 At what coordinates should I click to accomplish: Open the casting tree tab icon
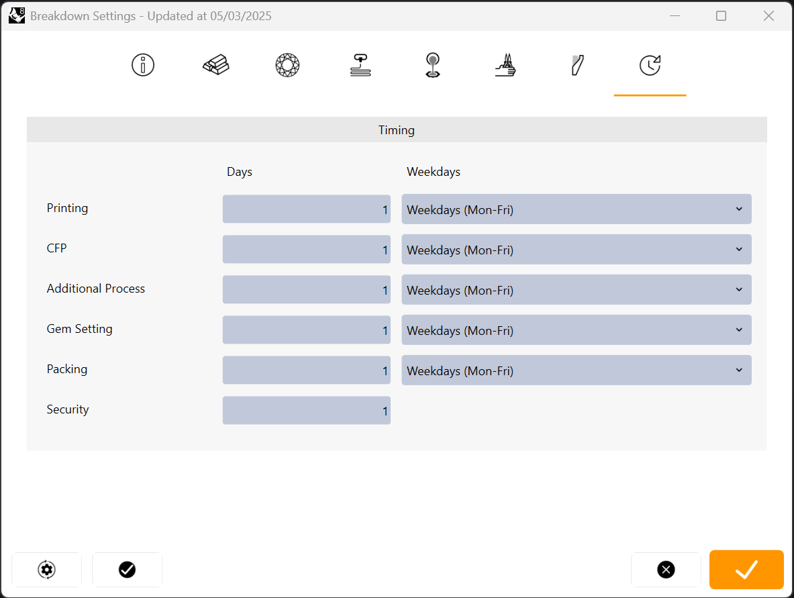432,65
